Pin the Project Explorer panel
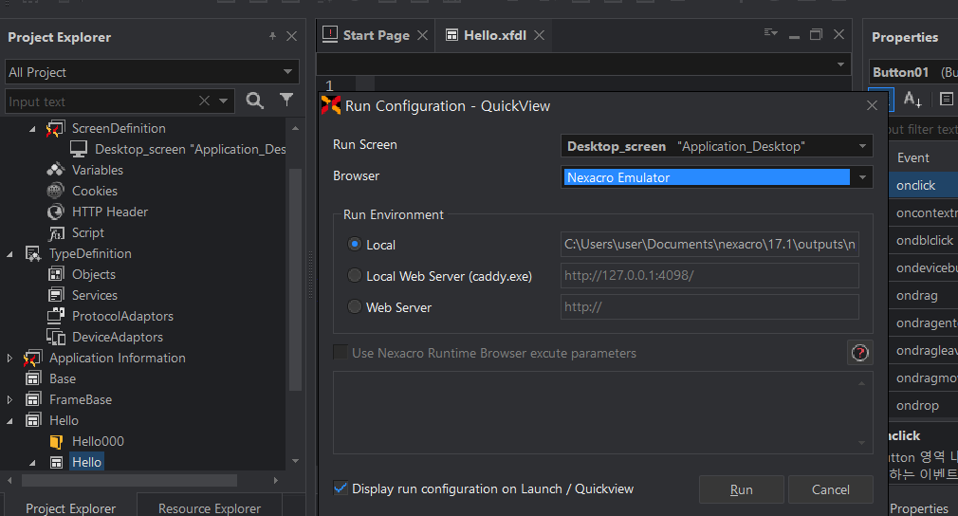The height and width of the screenshot is (516, 958). click(272, 37)
